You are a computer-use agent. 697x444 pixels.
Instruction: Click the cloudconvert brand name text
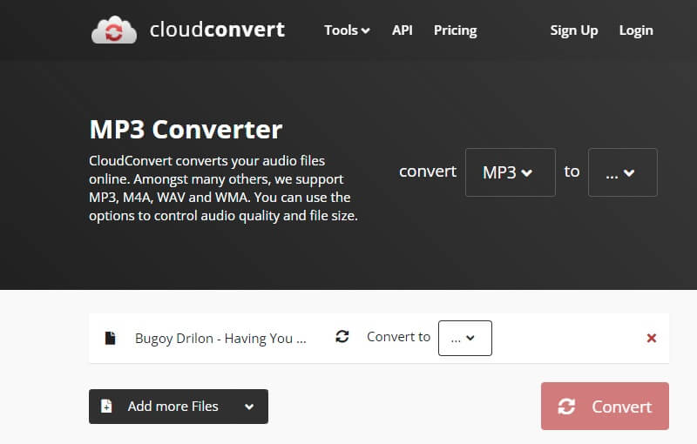pos(217,30)
